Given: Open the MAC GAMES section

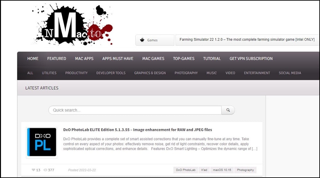Looking at the screenshot, I should (x=153, y=59).
